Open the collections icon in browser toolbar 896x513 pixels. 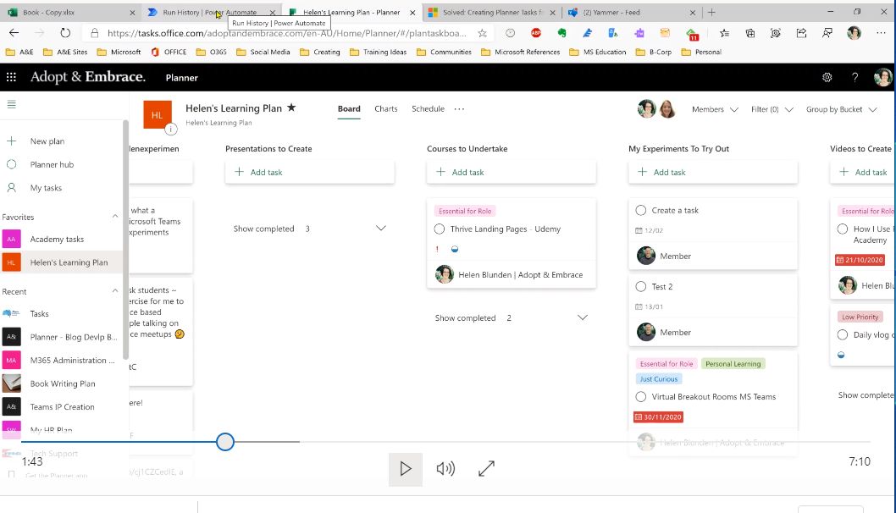[750, 33]
